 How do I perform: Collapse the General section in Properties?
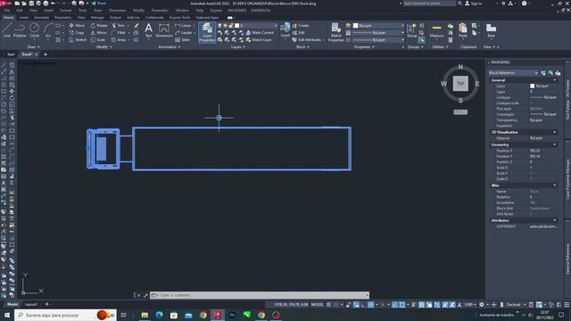(x=555, y=80)
